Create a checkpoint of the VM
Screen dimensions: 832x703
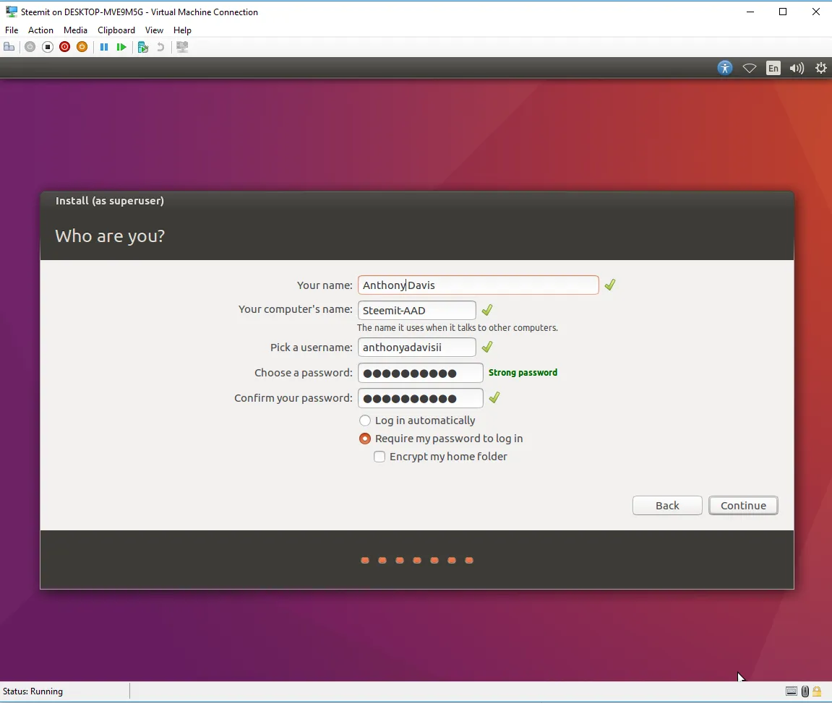click(142, 47)
